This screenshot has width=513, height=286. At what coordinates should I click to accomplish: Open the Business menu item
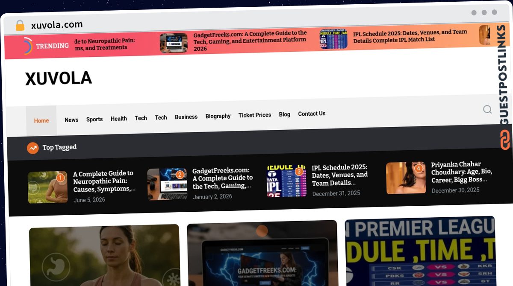186,117
